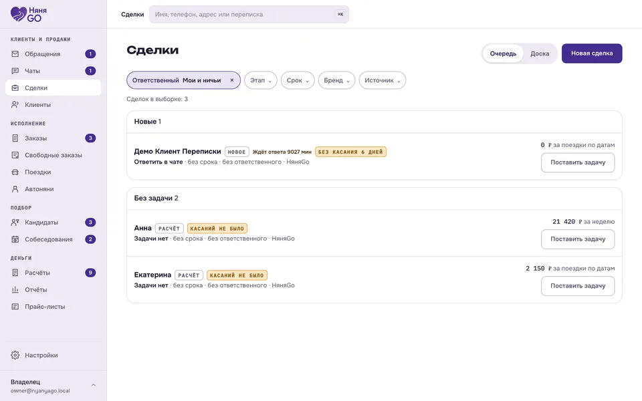Click the Поездки car icon
The width and height of the screenshot is (642, 401).
click(x=15, y=172)
